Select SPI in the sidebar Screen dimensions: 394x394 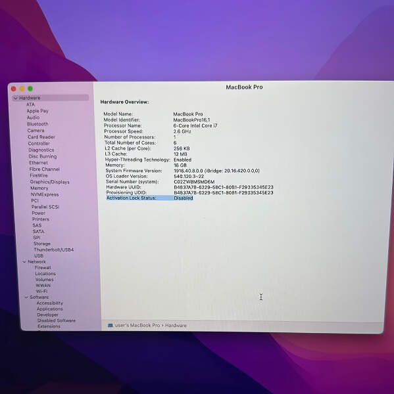coord(36,238)
